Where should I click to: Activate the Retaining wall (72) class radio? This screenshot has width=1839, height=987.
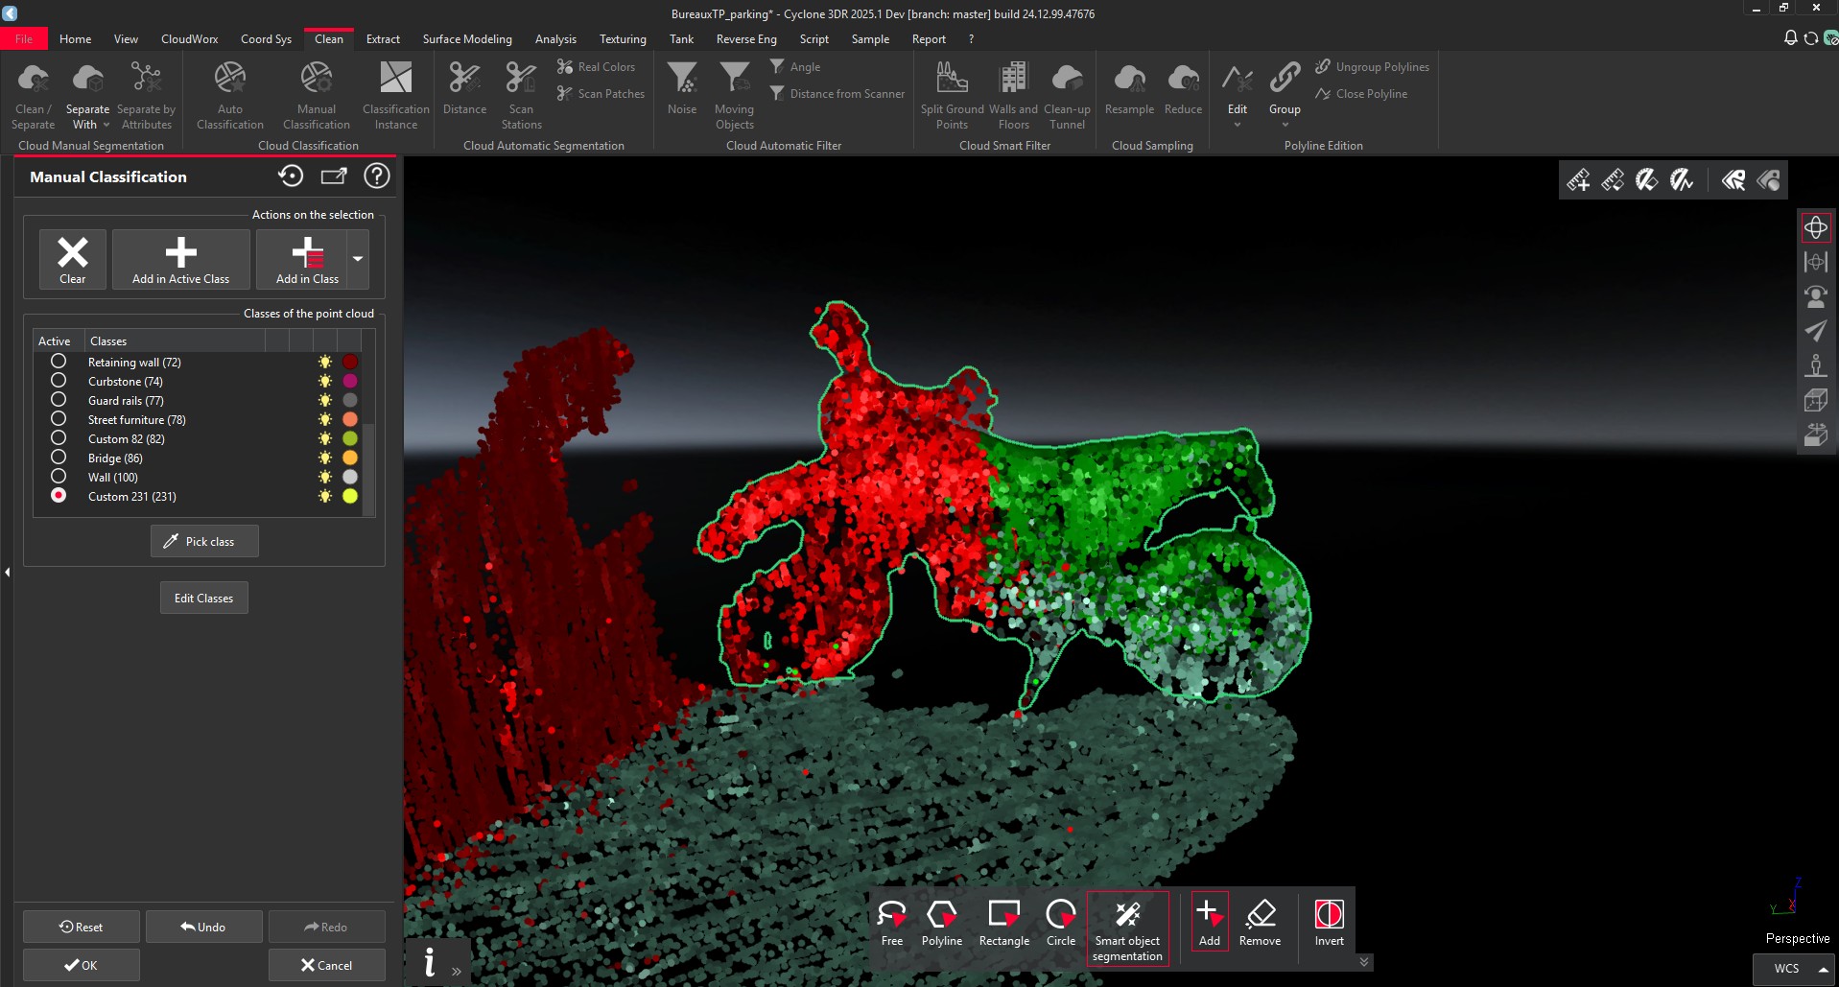tap(59, 362)
